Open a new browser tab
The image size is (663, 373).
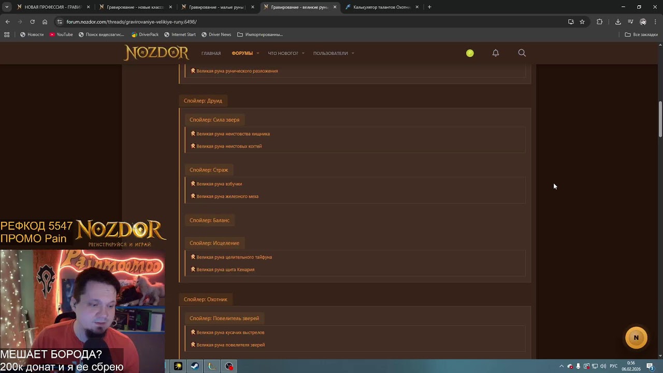click(429, 7)
